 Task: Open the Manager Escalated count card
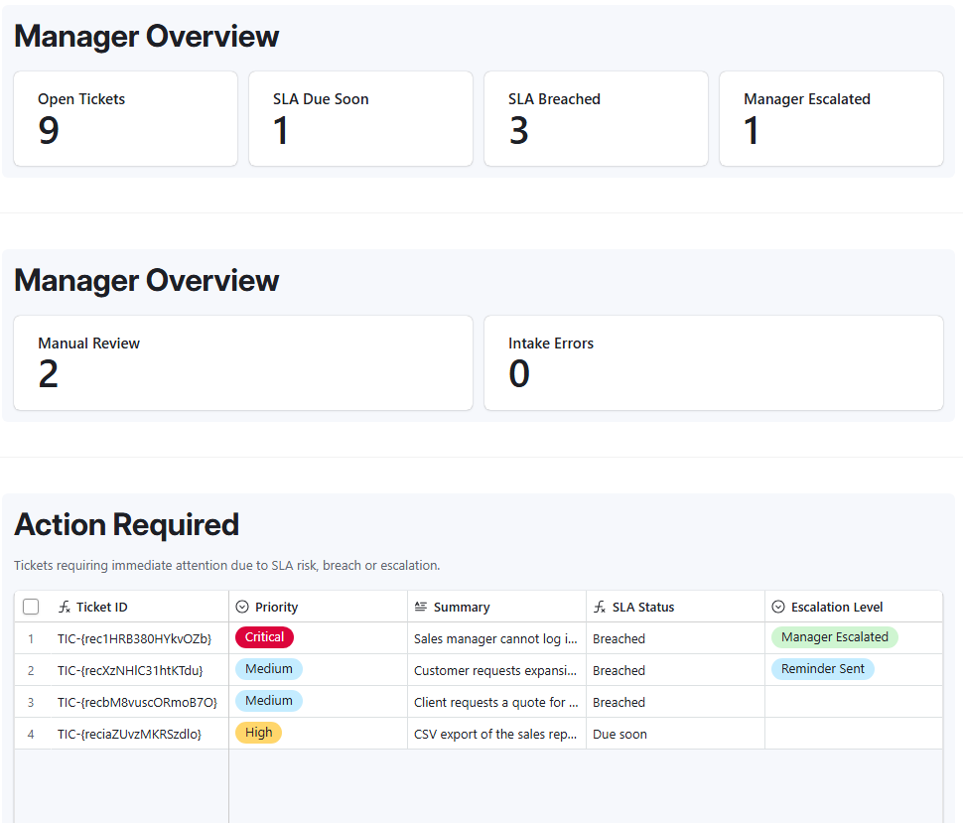point(831,118)
